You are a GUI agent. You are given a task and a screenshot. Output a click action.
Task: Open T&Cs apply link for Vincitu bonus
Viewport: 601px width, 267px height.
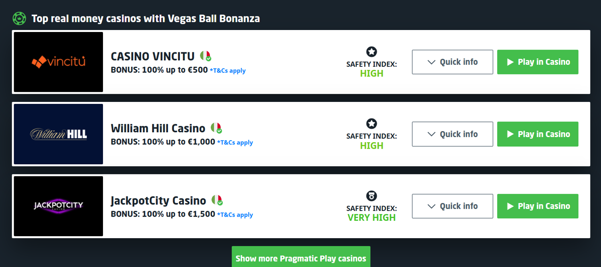tap(228, 71)
